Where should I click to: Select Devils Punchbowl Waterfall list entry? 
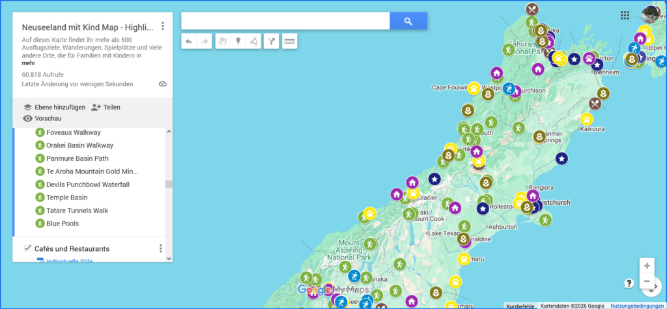tap(89, 184)
